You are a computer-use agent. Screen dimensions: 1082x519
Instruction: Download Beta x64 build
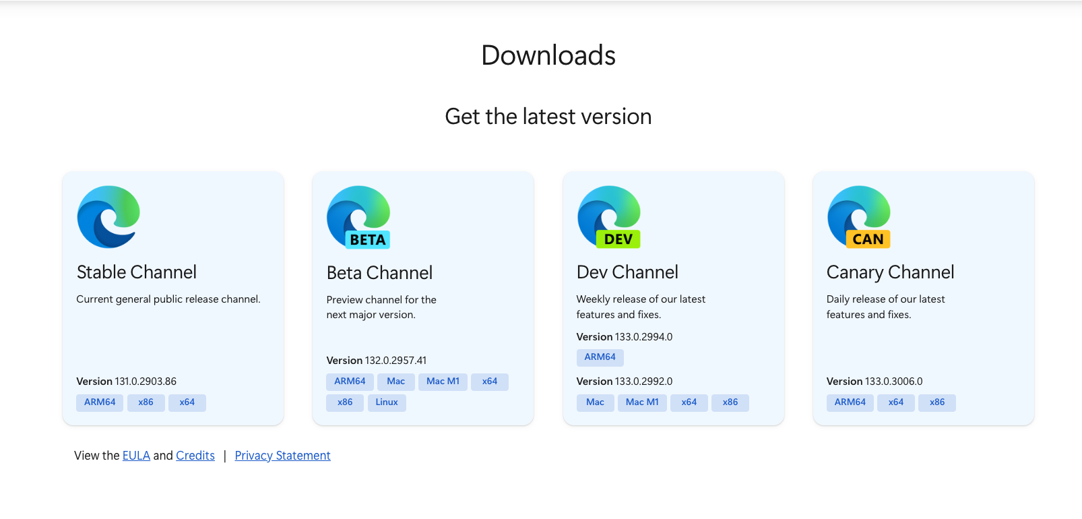490,381
